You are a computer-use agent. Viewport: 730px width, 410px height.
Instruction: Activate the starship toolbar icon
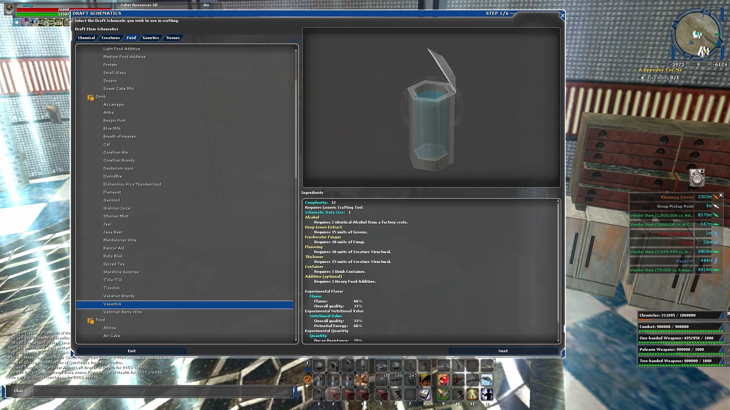(x=487, y=380)
